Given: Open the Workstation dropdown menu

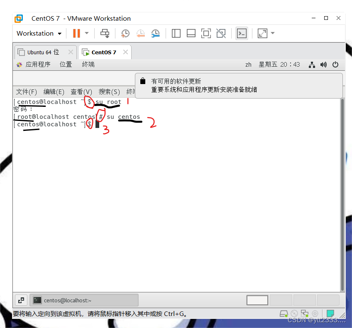Looking at the screenshot, I should point(39,34).
